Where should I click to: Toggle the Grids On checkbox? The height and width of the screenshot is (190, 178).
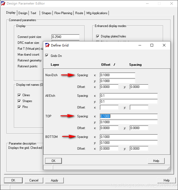point(47,56)
